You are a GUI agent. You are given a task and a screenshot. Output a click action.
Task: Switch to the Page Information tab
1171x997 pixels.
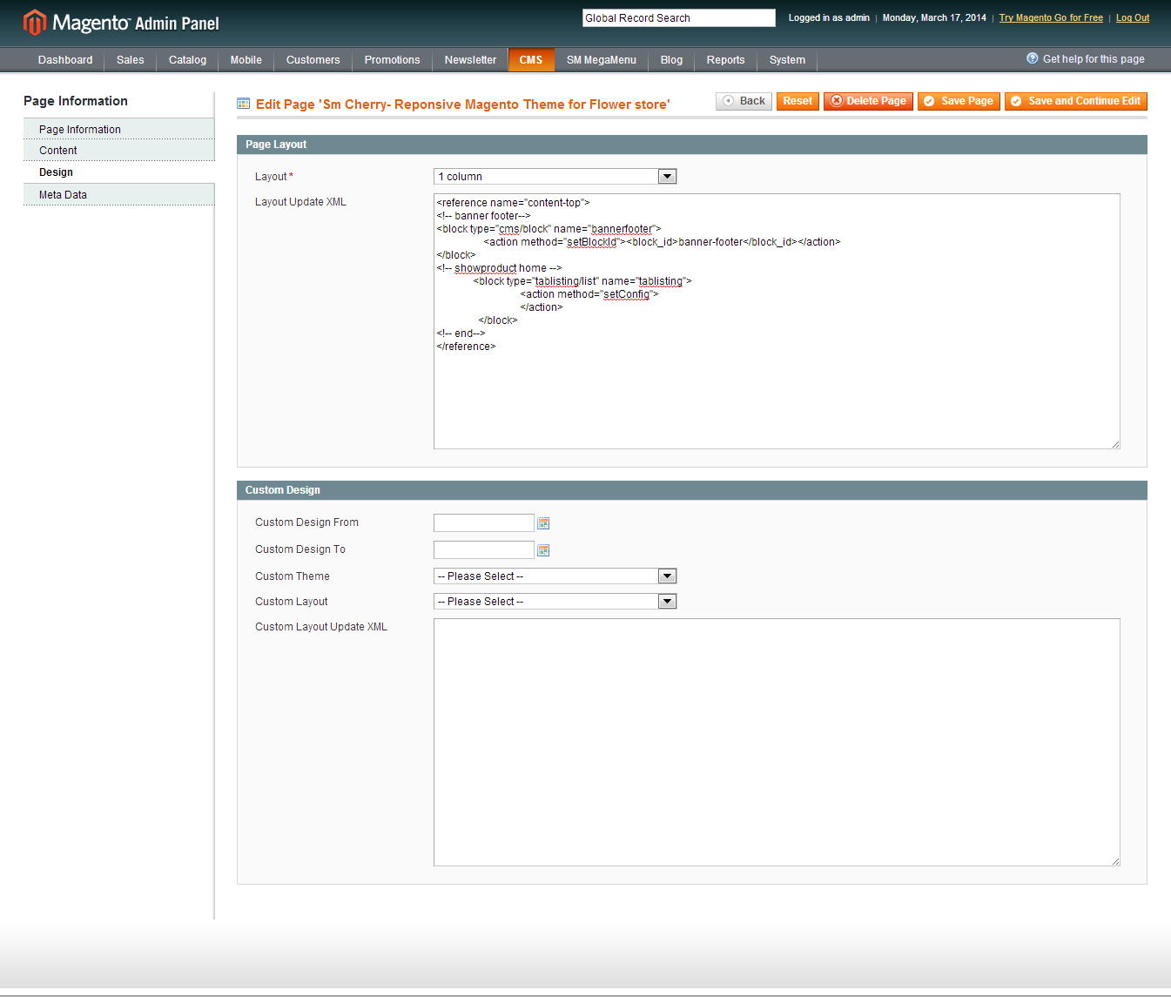tap(119, 129)
